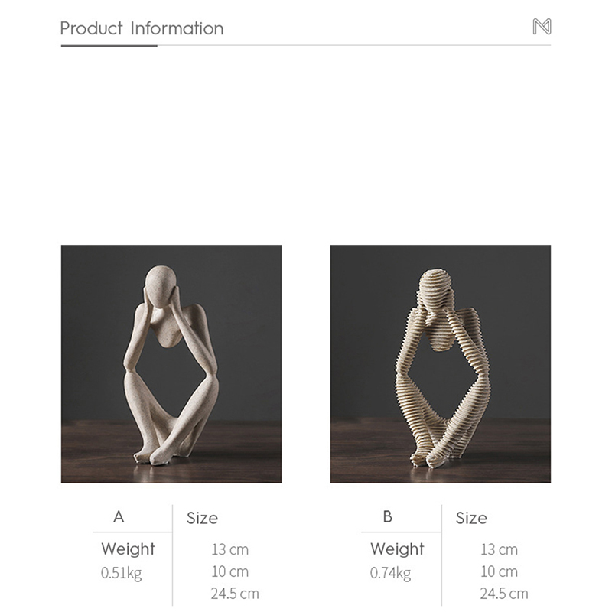Select the Product Information heading tab
The image size is (612, 612).
[x=142, y=28]
